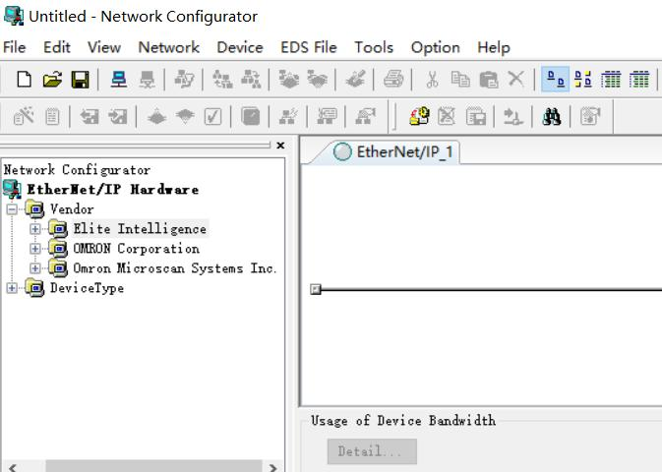Open the EDS File menu
This screenshot has width=662, height=472.
click(308, 47)
